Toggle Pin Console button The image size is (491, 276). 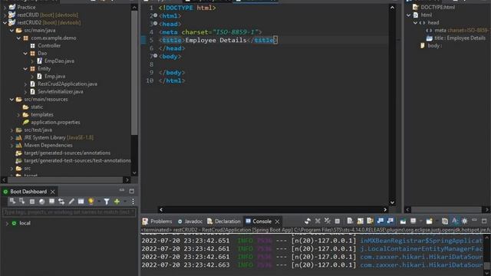tap(403, 222)
